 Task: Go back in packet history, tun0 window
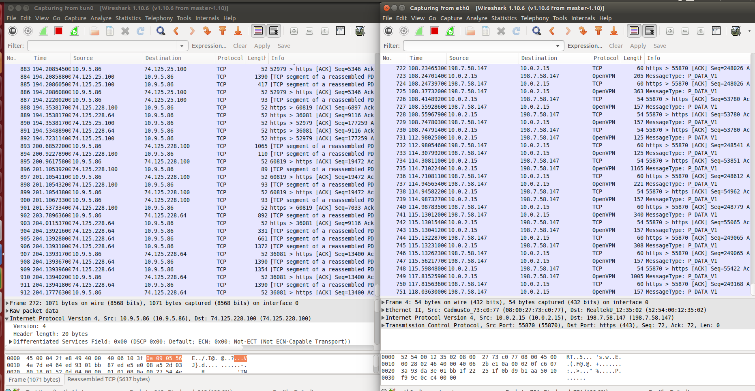176,31
